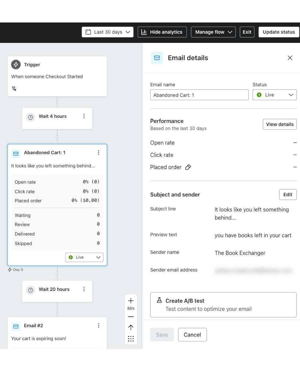Open the Last 30 days date range dropdown

point(107,32)
